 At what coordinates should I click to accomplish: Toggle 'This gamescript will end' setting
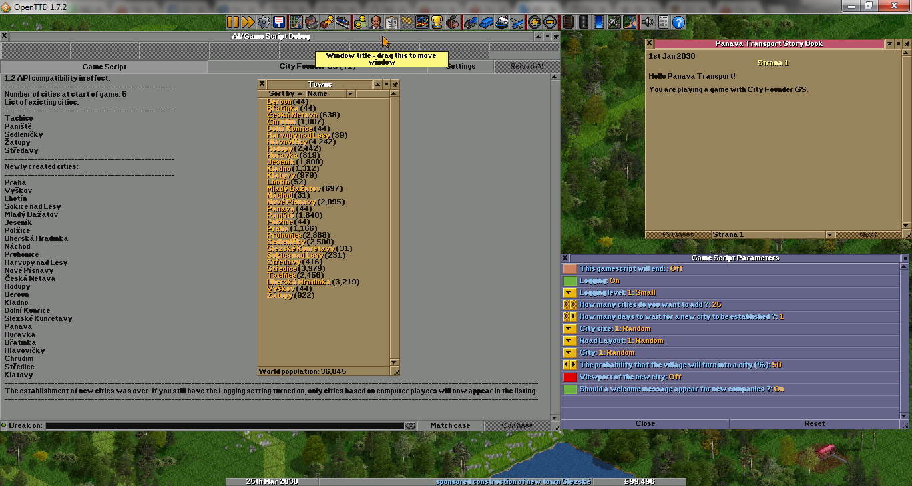tap(569, 268)
